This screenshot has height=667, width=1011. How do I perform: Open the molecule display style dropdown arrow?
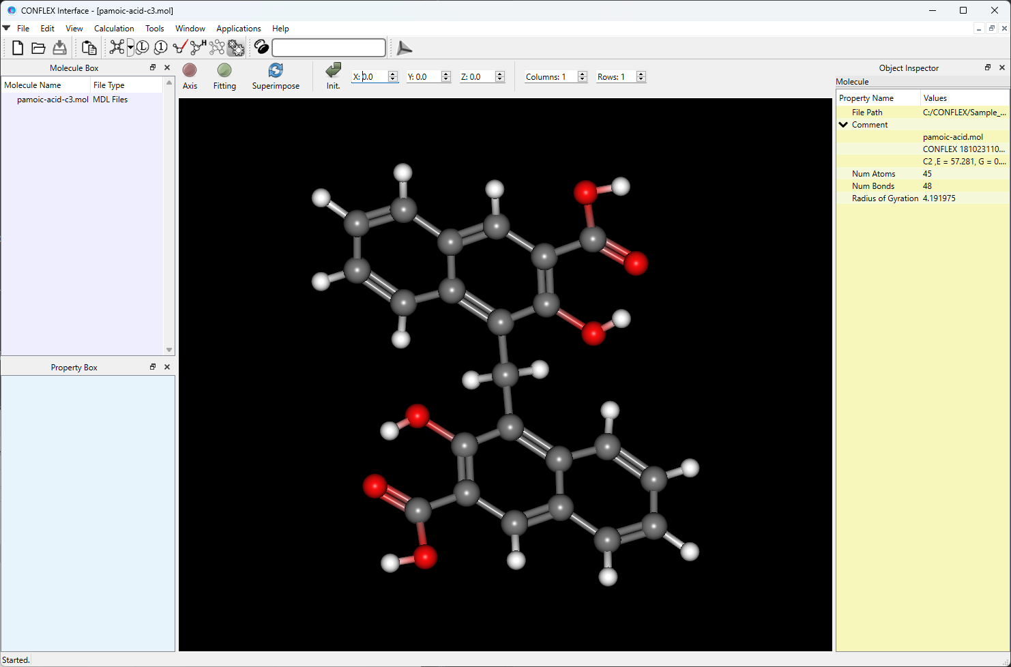(130, 48)
